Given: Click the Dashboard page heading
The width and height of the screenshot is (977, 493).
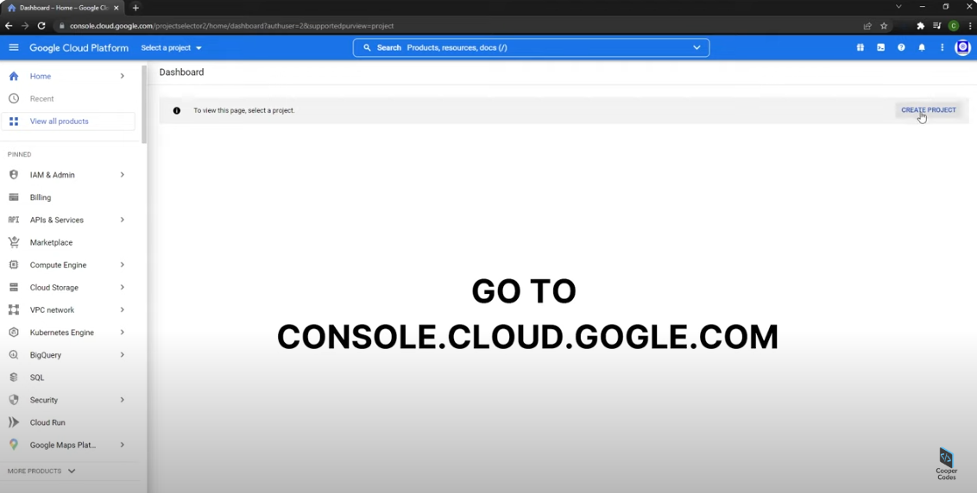Looking at the screenshot, I should tap(181, 72).
